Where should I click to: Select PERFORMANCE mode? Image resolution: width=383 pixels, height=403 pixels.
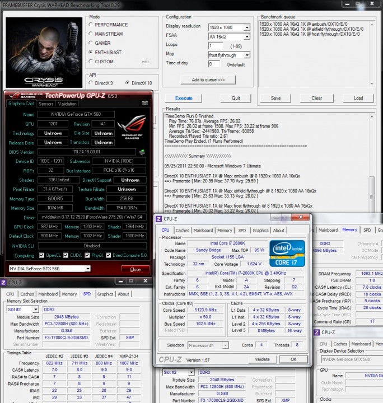point(91,25)
